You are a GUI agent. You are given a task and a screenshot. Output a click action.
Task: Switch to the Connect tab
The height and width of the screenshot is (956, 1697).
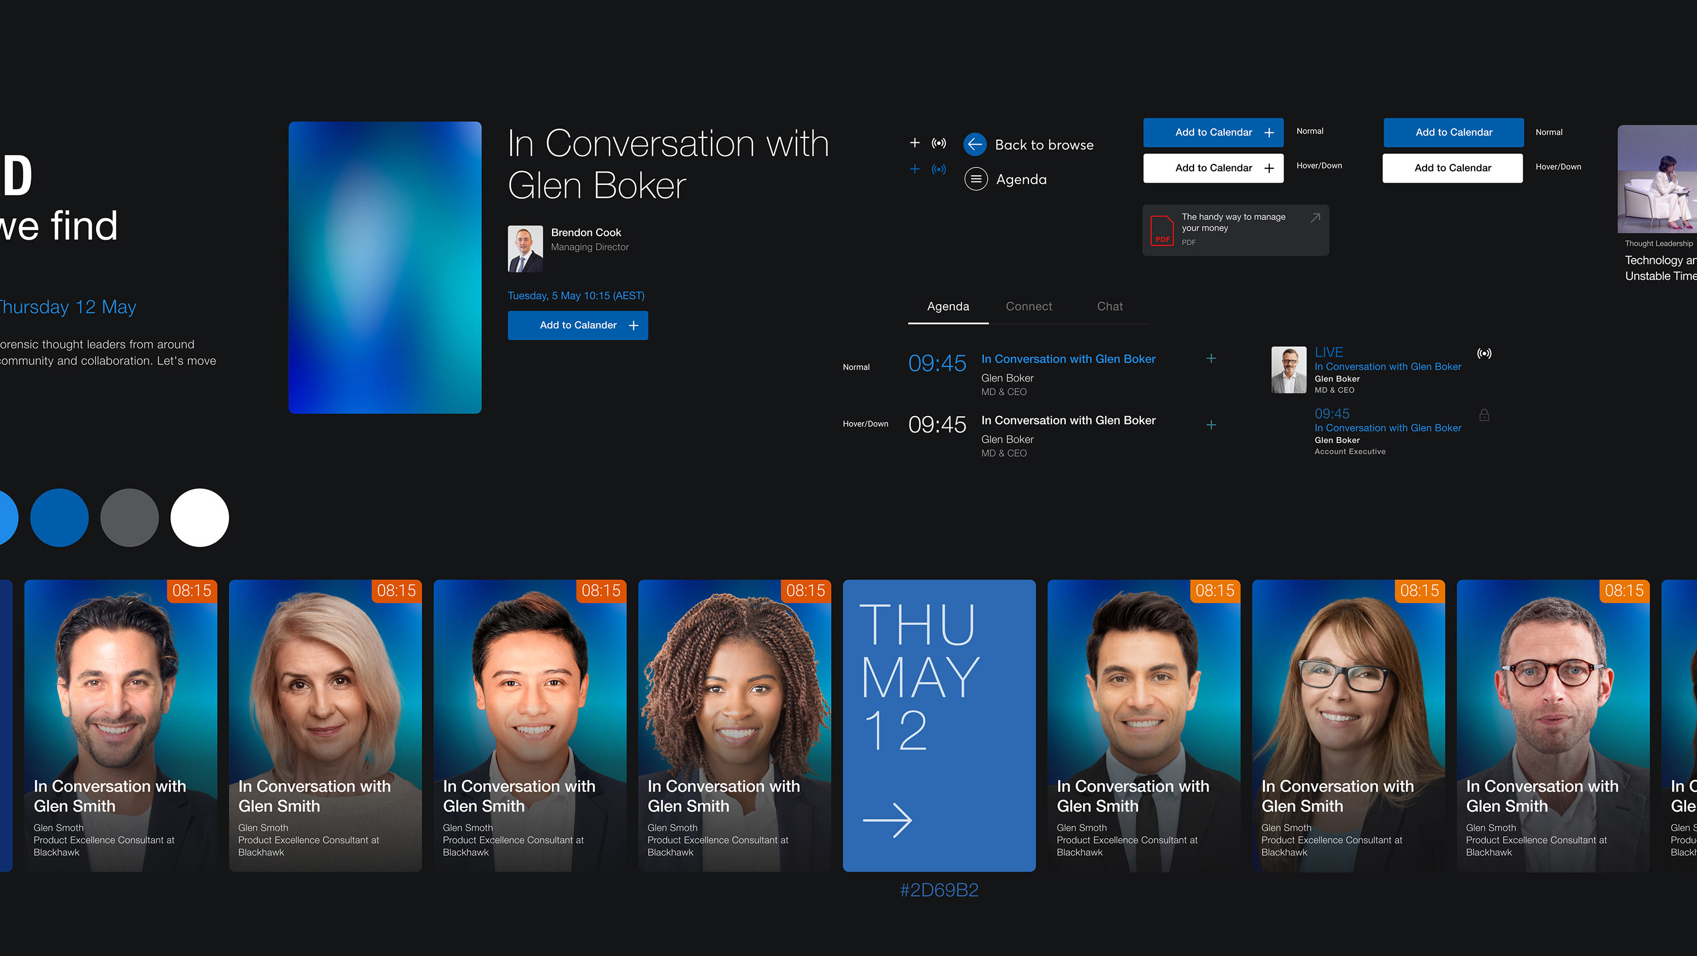pos(1028,306)
